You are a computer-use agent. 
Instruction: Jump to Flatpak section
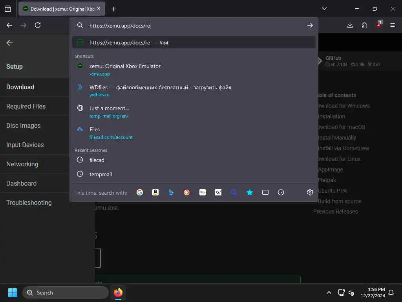327,180
